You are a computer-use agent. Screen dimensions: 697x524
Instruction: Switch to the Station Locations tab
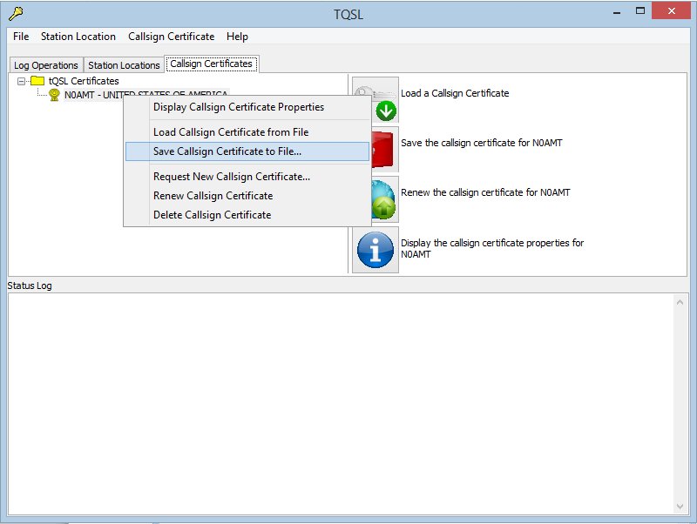(x=124, y=65)
